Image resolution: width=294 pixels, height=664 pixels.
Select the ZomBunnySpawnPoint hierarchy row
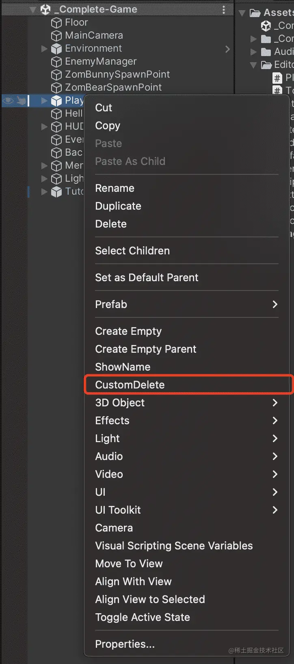point(118,75)
